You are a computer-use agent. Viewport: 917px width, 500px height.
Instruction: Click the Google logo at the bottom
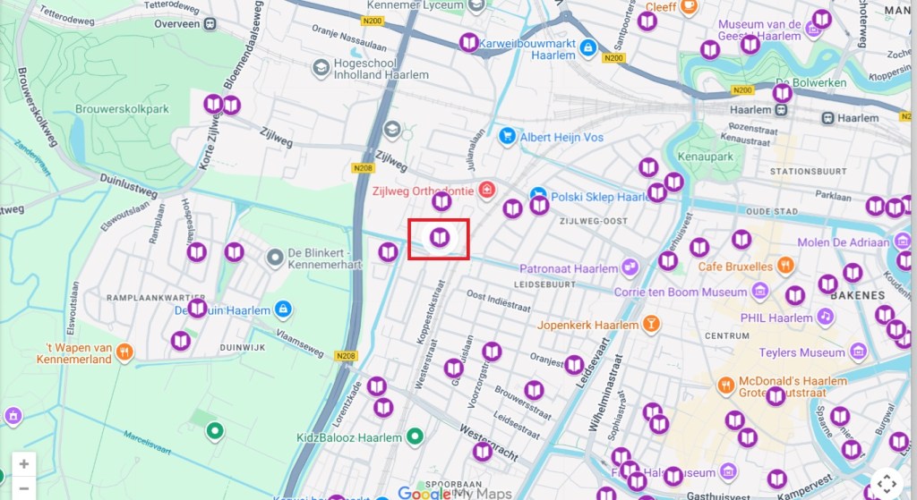click(424, 493)
